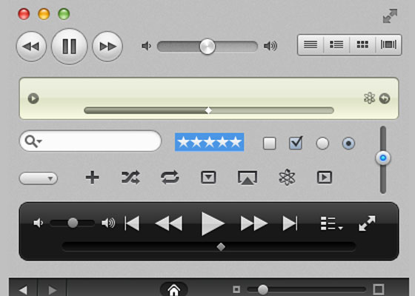Screen dimensions: 415x296
Task: Select the unselected radio button
Action: (x=322, y=144)
